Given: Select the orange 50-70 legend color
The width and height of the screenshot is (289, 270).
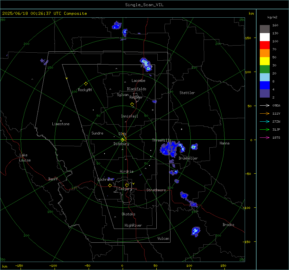Looking at the screenshot, I should [x=265, y=53].
